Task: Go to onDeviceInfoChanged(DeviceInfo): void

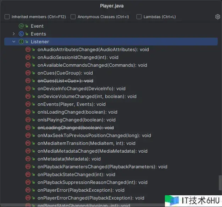Action: 82,88
